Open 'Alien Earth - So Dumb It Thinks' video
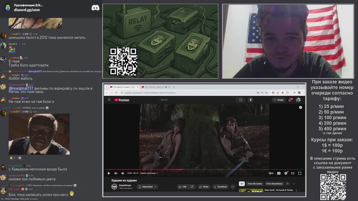358x201 pixels. [x=279, y=190]
